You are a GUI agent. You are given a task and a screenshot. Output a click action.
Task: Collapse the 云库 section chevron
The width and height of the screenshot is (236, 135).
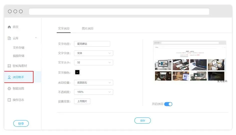(x=36, y=38)
